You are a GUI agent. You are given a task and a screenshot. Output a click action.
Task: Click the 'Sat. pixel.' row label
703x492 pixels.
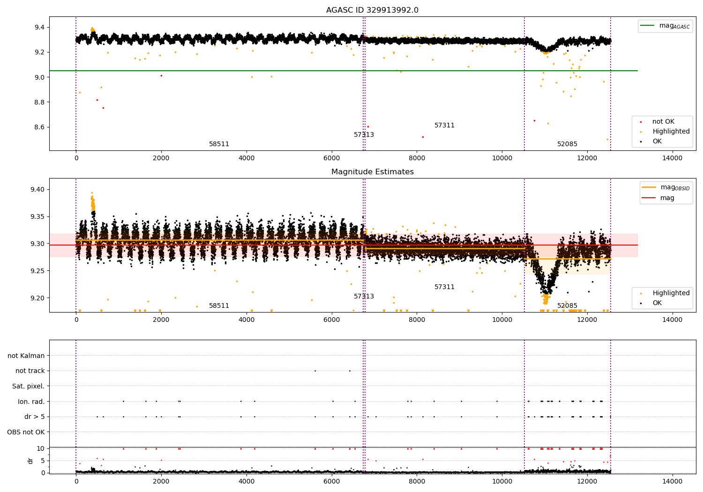point(29,387)
